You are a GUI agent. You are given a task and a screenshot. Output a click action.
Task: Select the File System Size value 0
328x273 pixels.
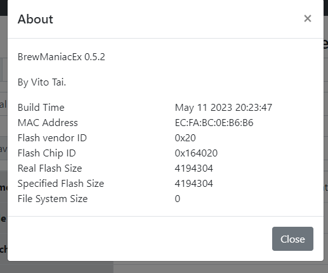click(x=178, y=199)
